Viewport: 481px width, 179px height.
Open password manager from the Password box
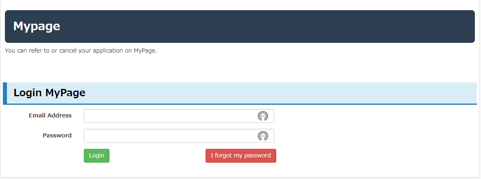tap(263, 136)
